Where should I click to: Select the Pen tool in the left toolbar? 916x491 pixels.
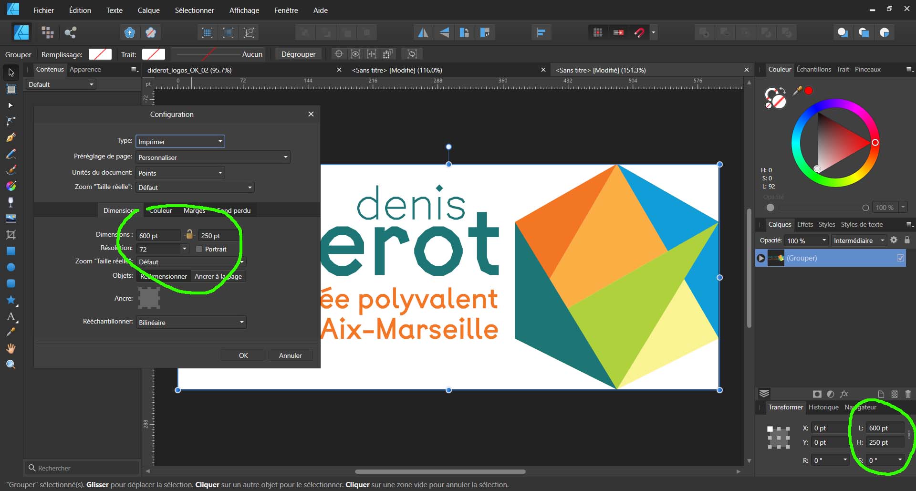pos(11,137)
